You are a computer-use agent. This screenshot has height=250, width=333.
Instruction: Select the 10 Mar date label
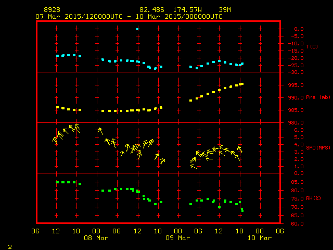pyautogui.click(x=259, y=238)
